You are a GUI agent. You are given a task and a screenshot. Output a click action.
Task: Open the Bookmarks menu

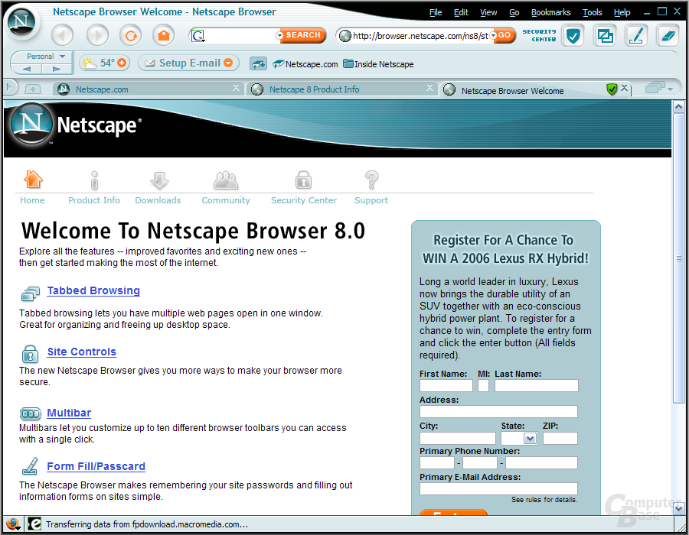coord(550,12)
